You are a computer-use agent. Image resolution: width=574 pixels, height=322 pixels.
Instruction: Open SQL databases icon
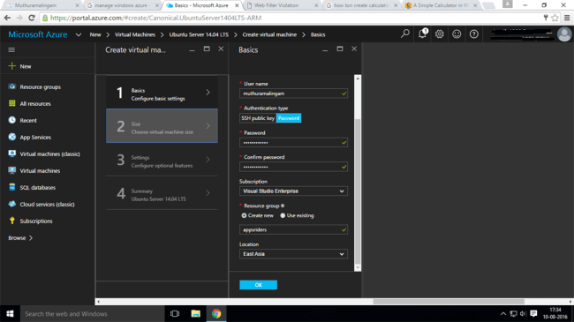click(x=12, y=187)
